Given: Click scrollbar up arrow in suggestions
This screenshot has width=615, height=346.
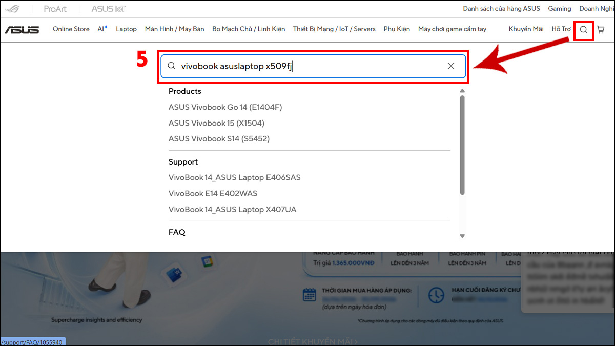Looking at the screenshot, I should 462,91.
